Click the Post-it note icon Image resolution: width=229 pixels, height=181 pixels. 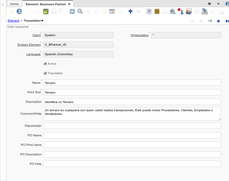(104, 11)
